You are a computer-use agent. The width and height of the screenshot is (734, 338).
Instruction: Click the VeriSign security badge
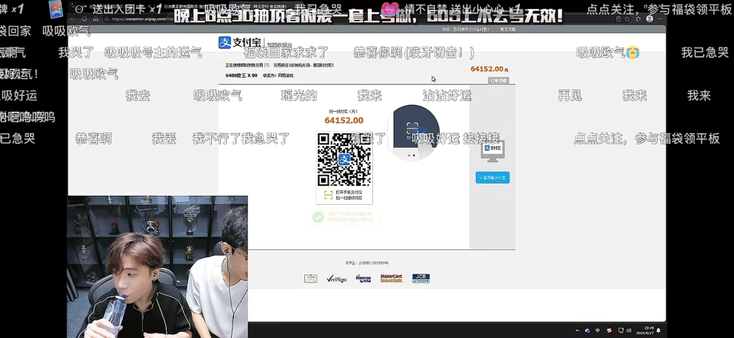click(336, 278)
